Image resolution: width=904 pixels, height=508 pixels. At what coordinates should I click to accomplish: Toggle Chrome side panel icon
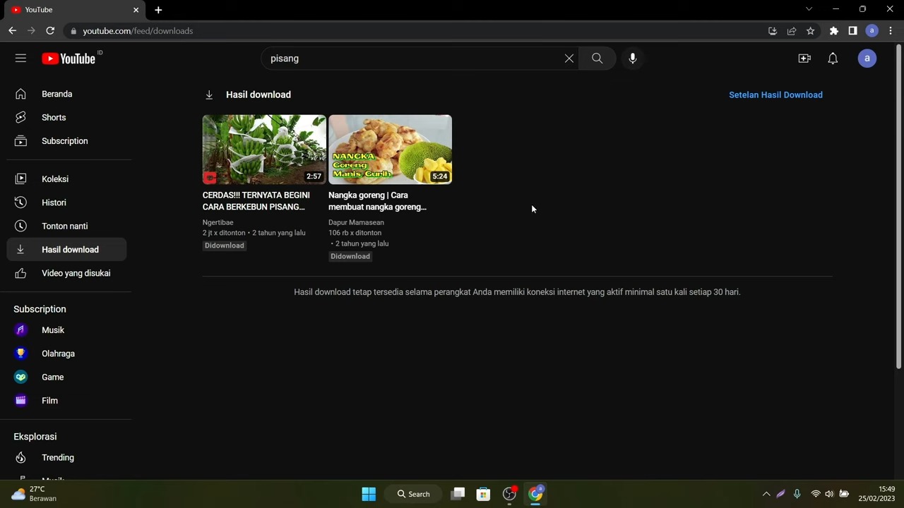click(x=853, y=31)
